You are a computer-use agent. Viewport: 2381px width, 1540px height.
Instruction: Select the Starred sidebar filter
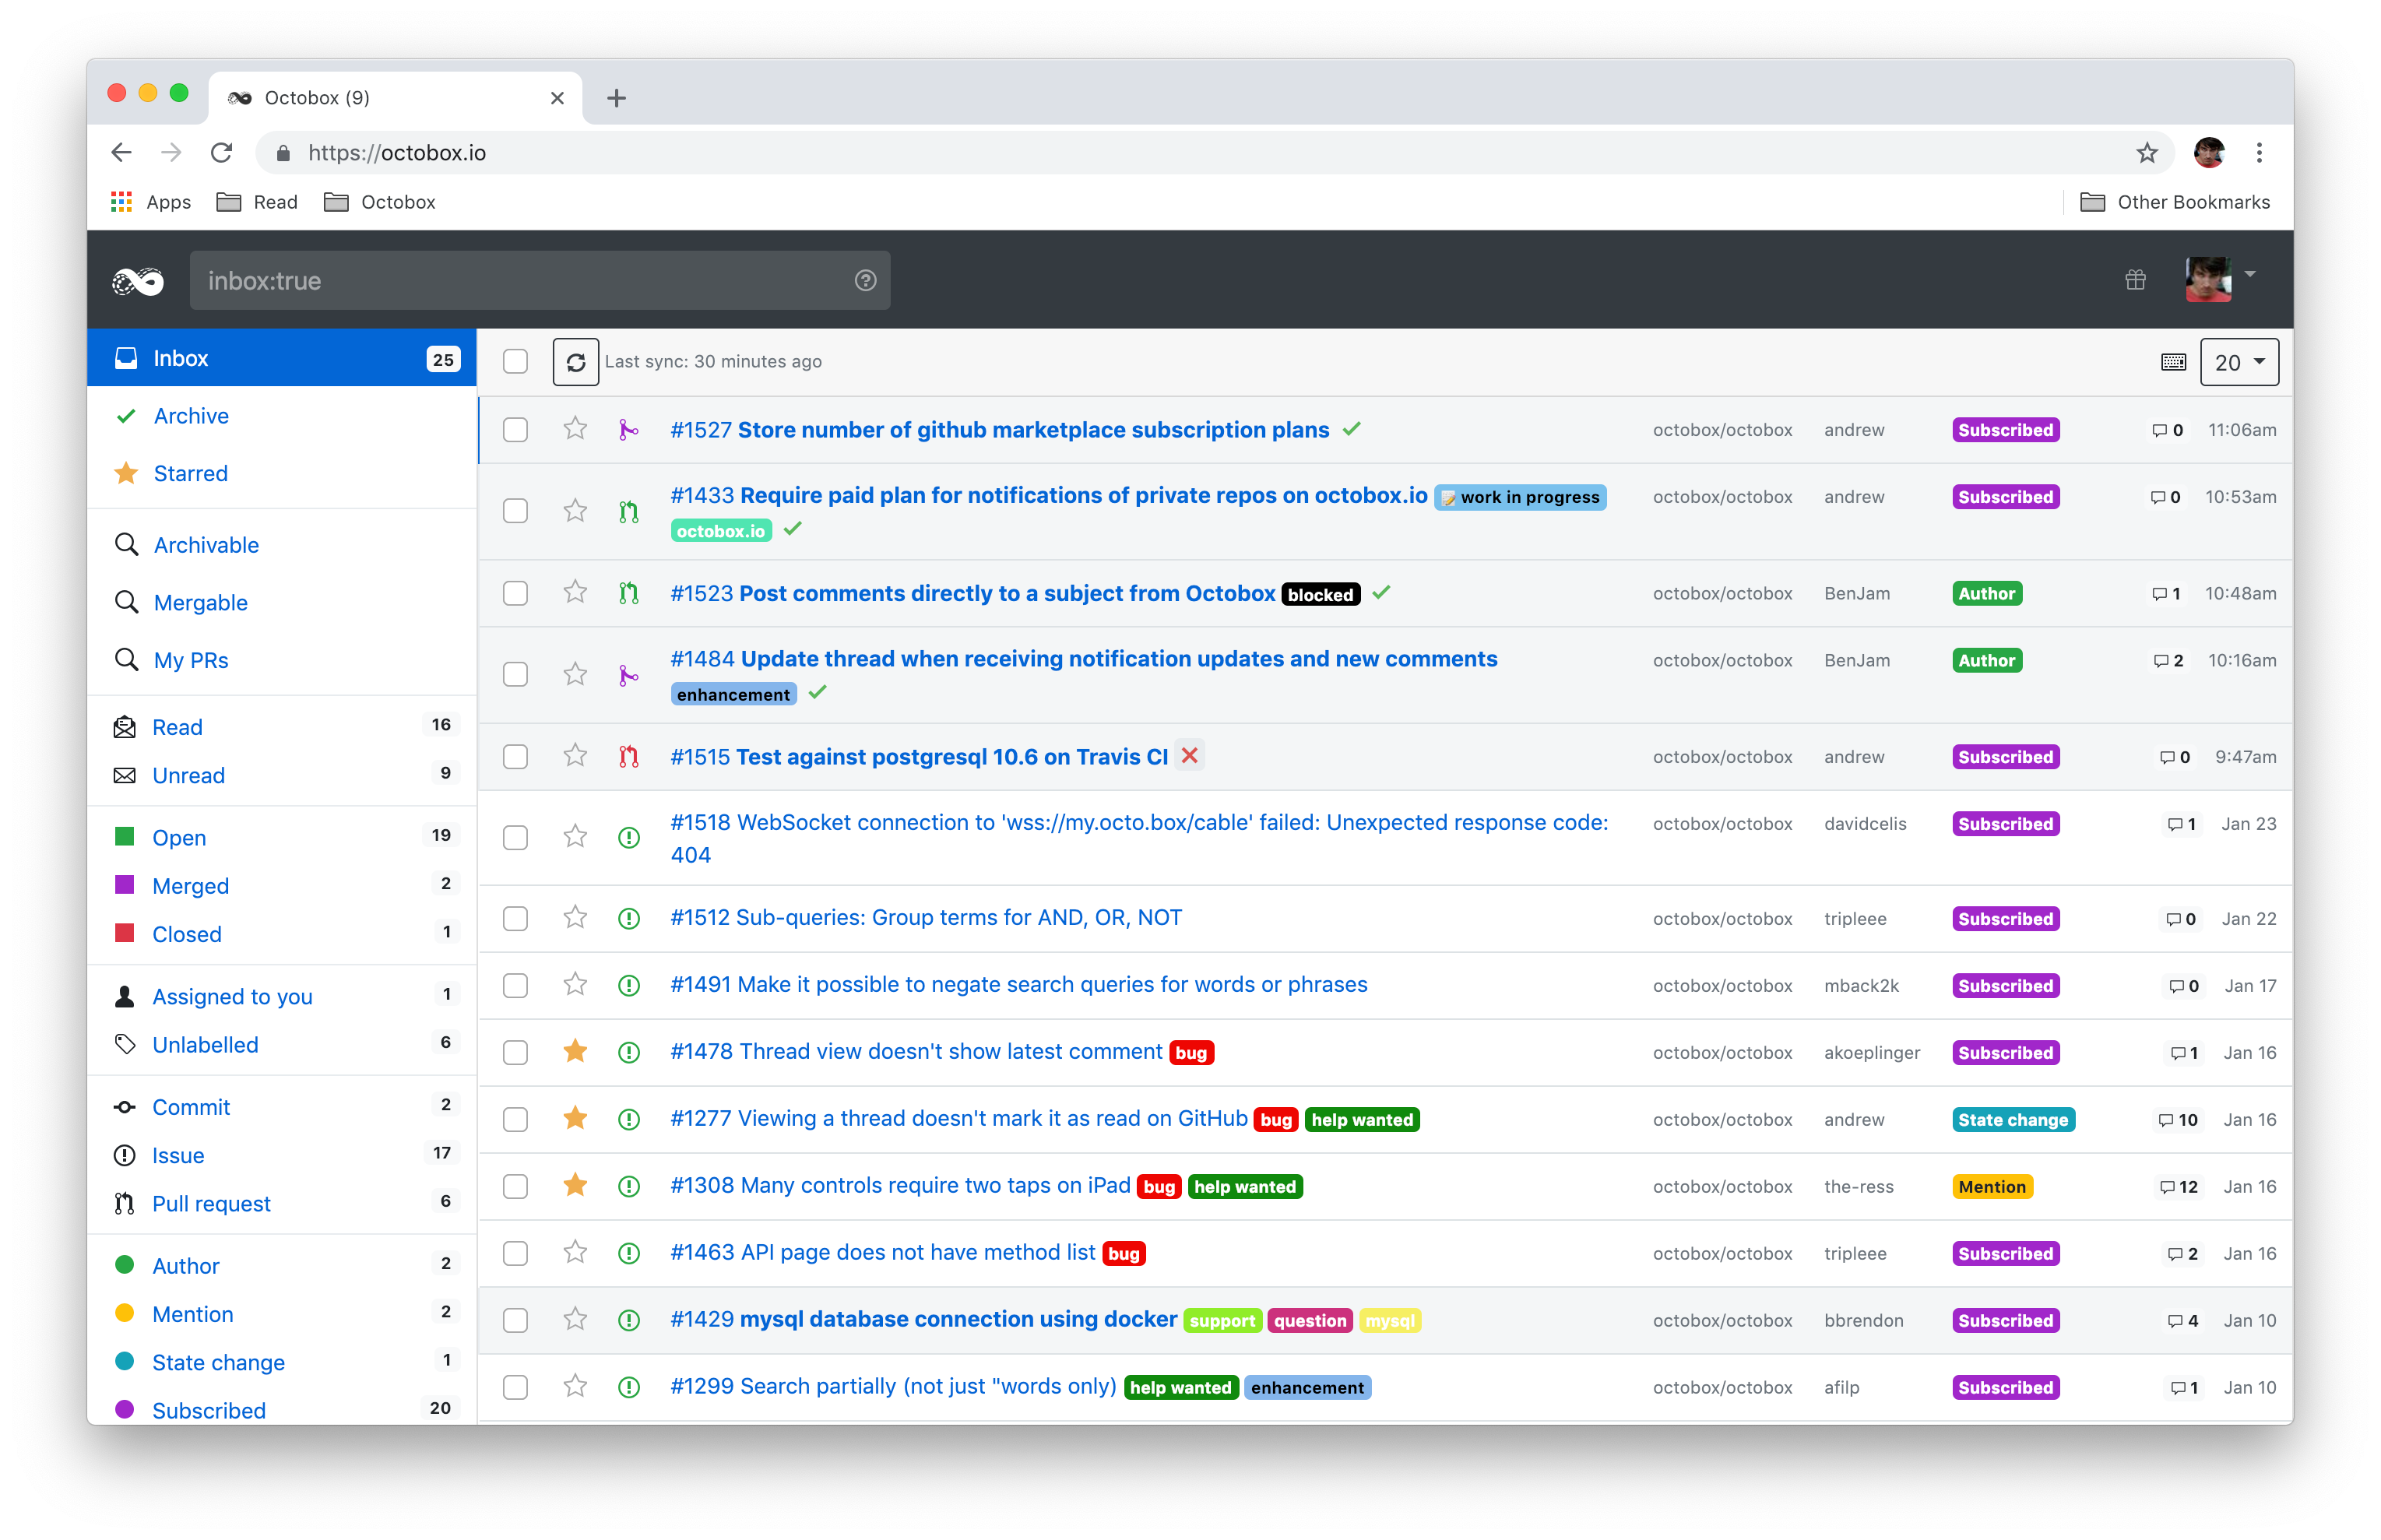click(190, 474)
